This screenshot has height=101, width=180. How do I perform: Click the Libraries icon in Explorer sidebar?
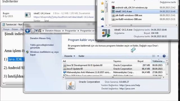pos(102,11)
